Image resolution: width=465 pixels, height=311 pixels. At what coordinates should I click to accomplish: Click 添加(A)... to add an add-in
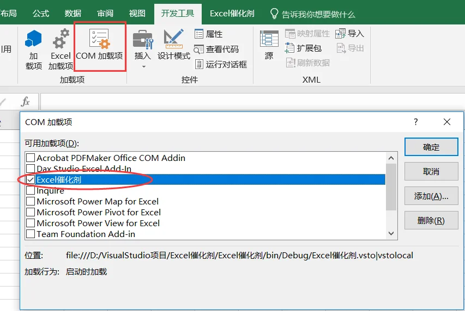tap(431, 196)
